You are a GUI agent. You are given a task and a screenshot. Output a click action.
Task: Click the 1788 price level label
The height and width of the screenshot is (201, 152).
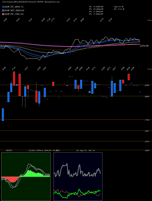147,120
